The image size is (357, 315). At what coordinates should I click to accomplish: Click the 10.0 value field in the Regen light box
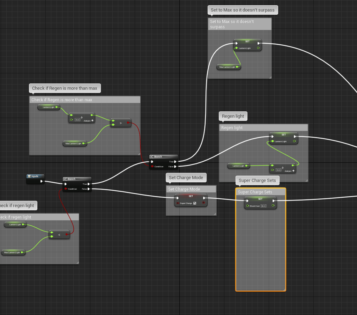tap(278, 170)
